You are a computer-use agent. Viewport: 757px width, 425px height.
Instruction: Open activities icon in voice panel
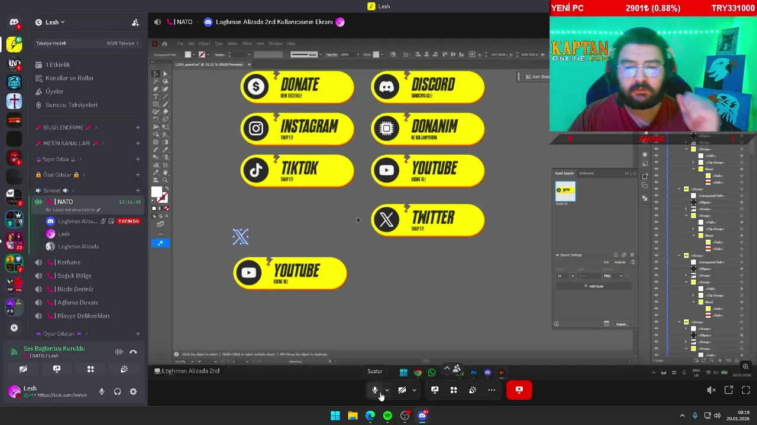pyautogui.click(x=90, y=369)
